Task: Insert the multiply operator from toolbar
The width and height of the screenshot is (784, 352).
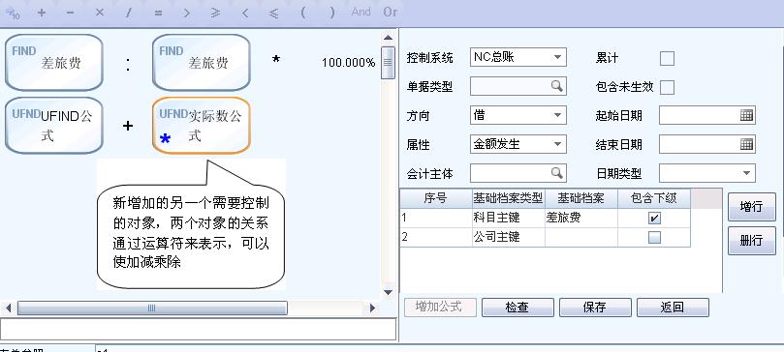Action: click(99, 13)
